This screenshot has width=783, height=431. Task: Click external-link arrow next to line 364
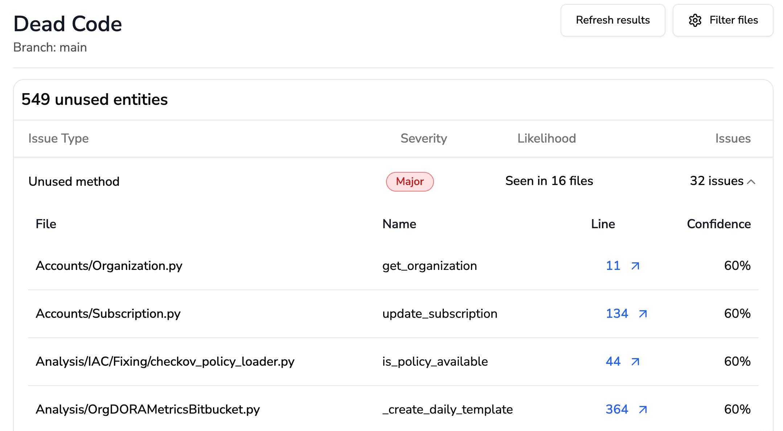point(643,410)
